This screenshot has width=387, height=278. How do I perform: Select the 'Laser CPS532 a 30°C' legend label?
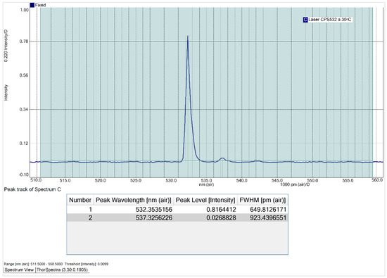pos(330,20)
